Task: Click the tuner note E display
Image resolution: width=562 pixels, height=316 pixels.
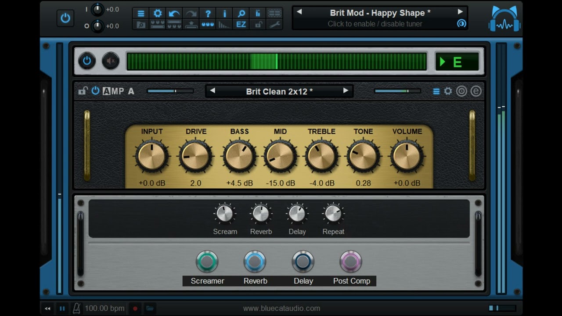Action: click(457, 62)
